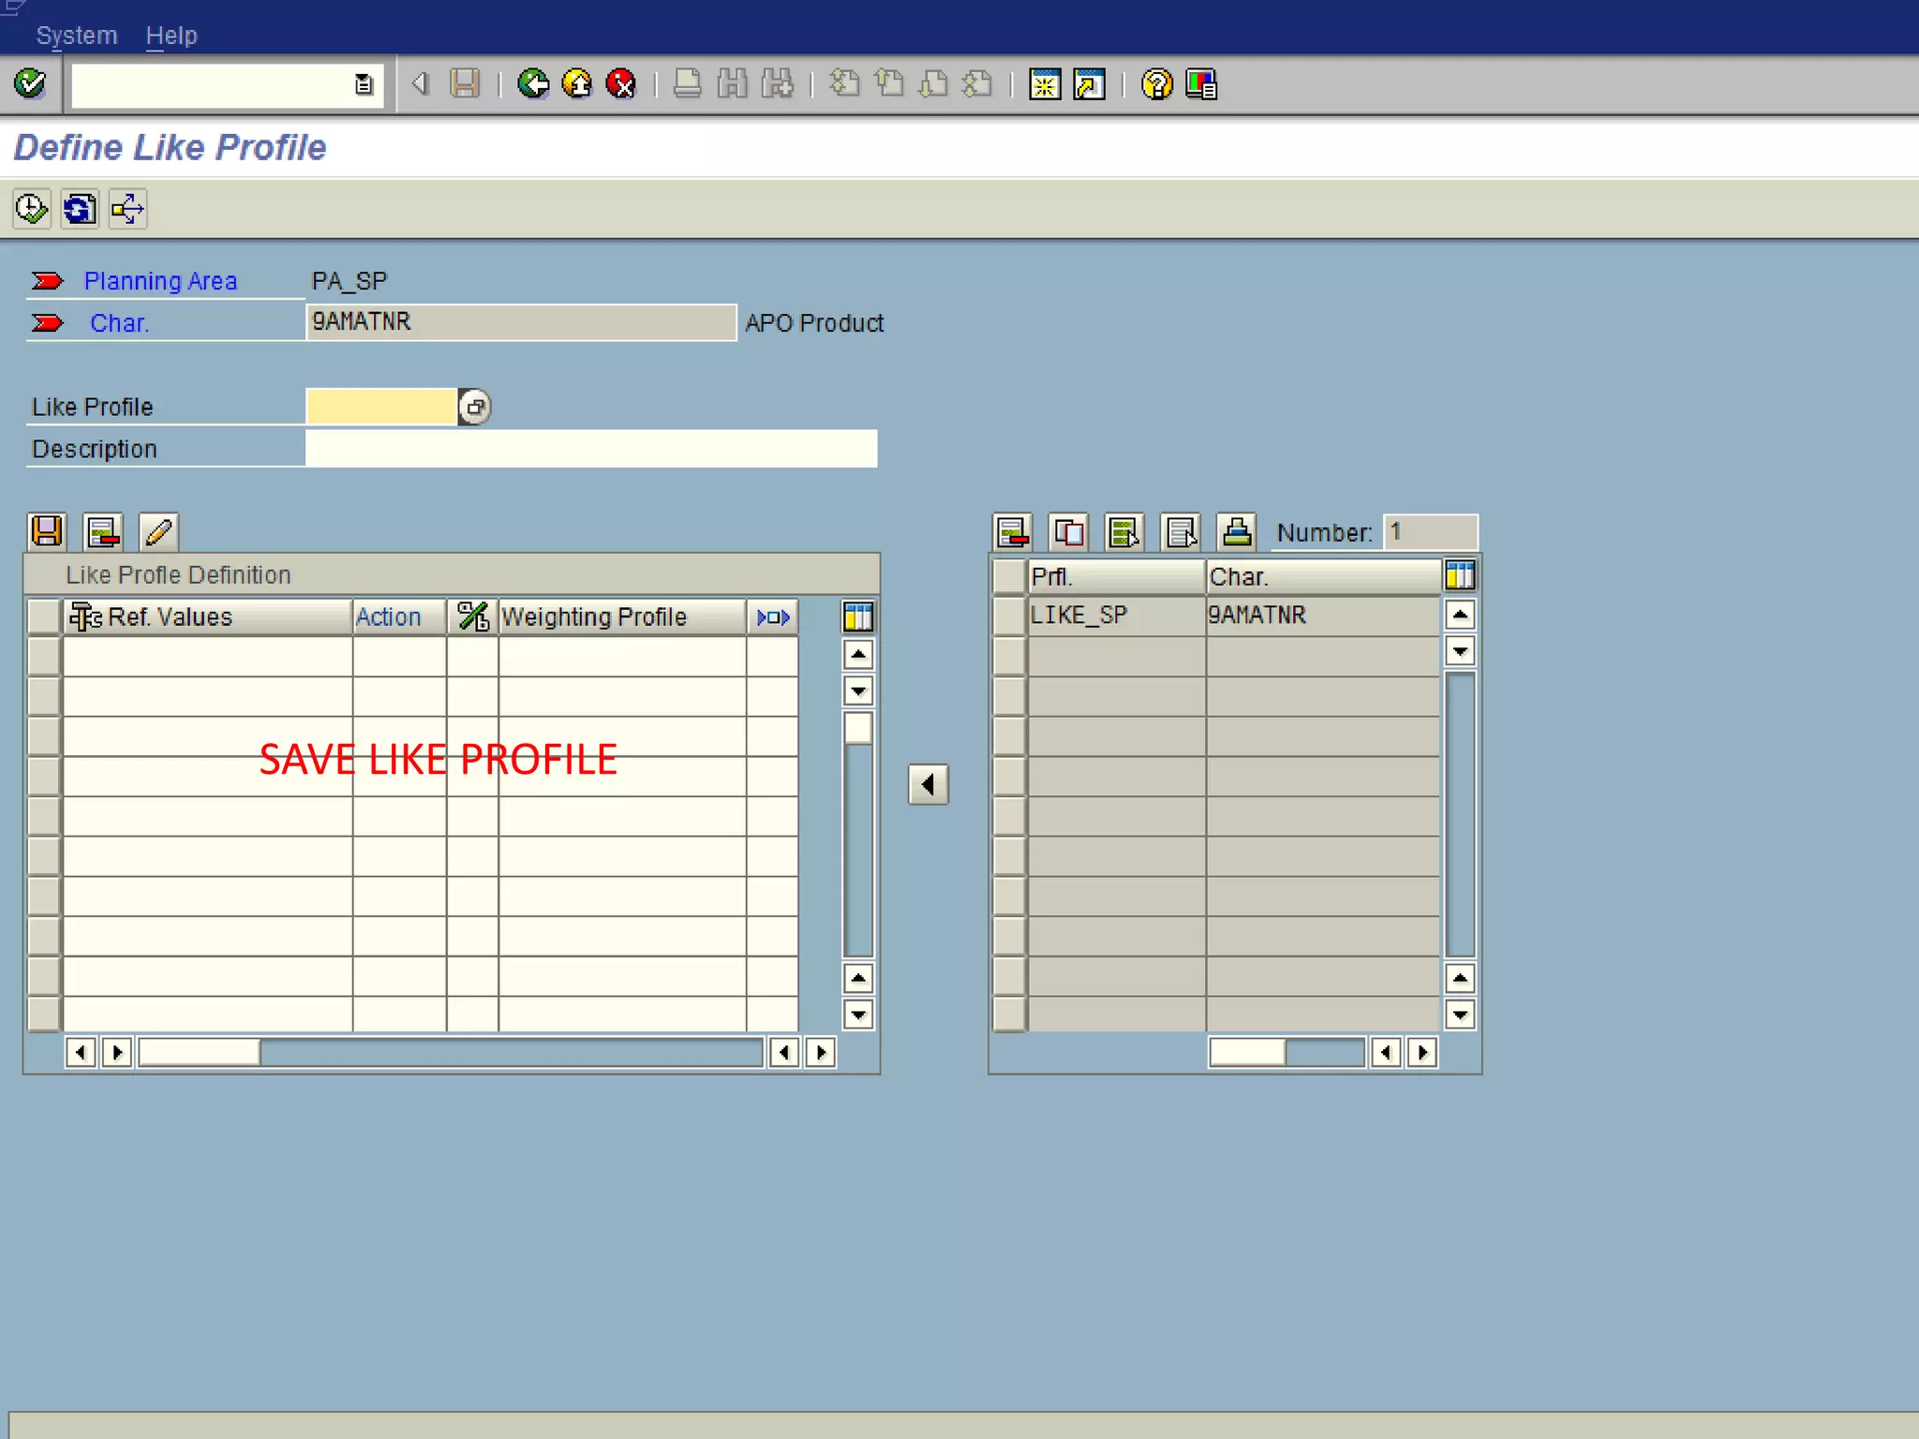1919x1439 pixels.
Task: Click the horizontal scrollbar of Like Profile Definition
Action: (x=450, y=1052)
